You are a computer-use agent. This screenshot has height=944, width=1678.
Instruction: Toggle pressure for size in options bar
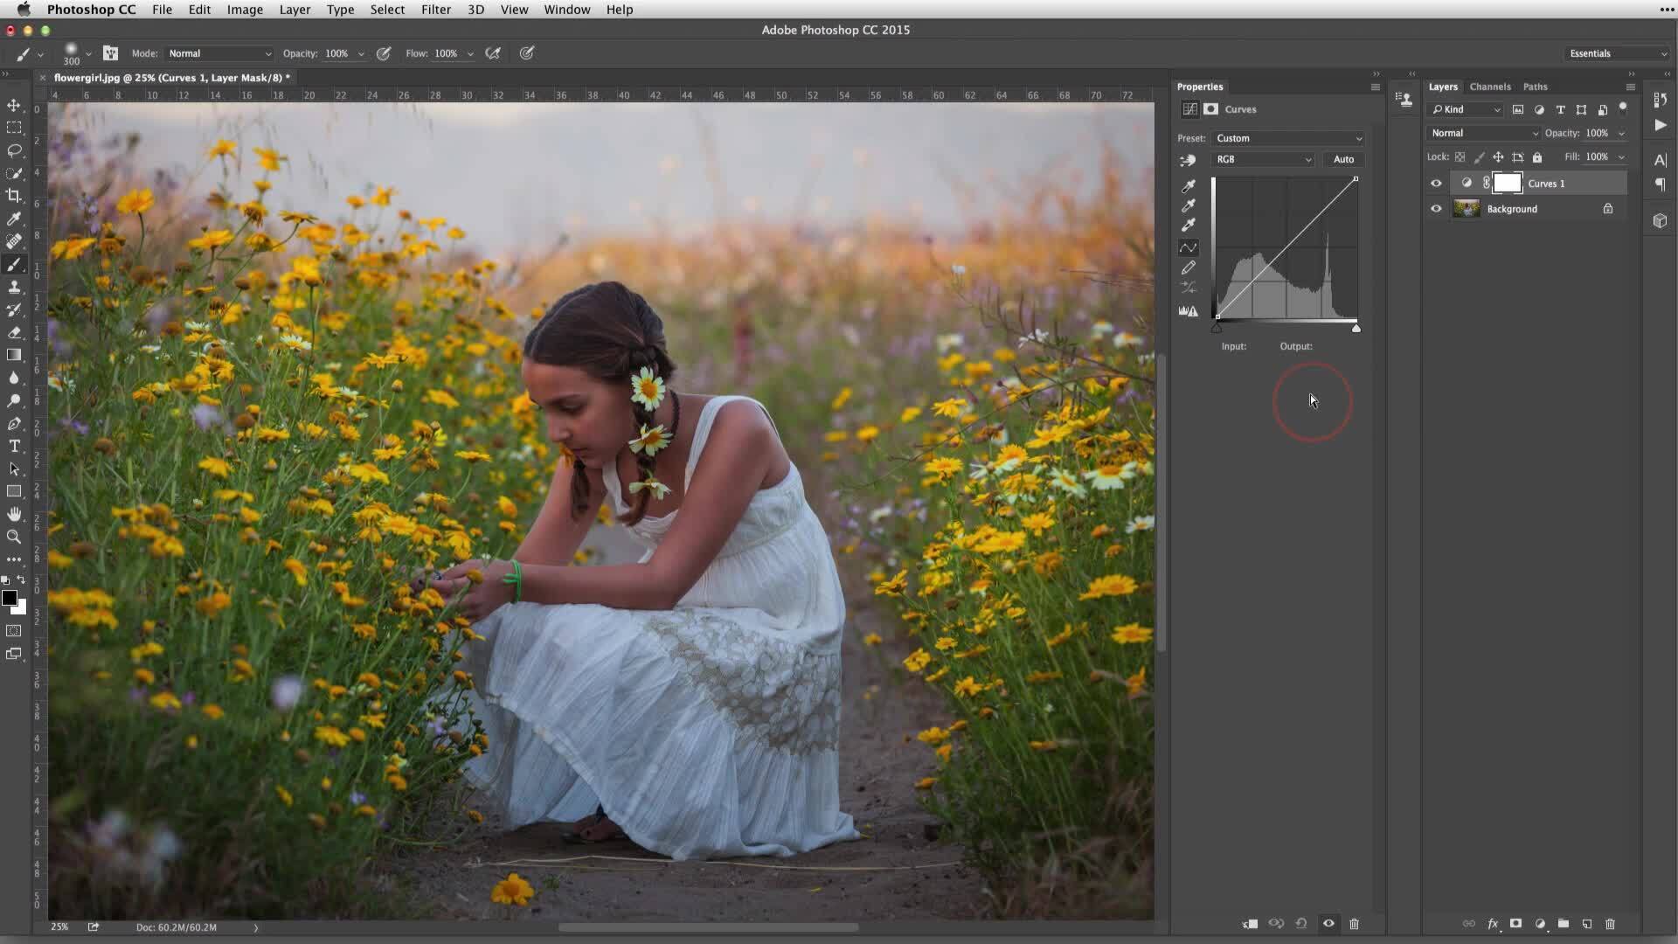[x=527, y=53]
